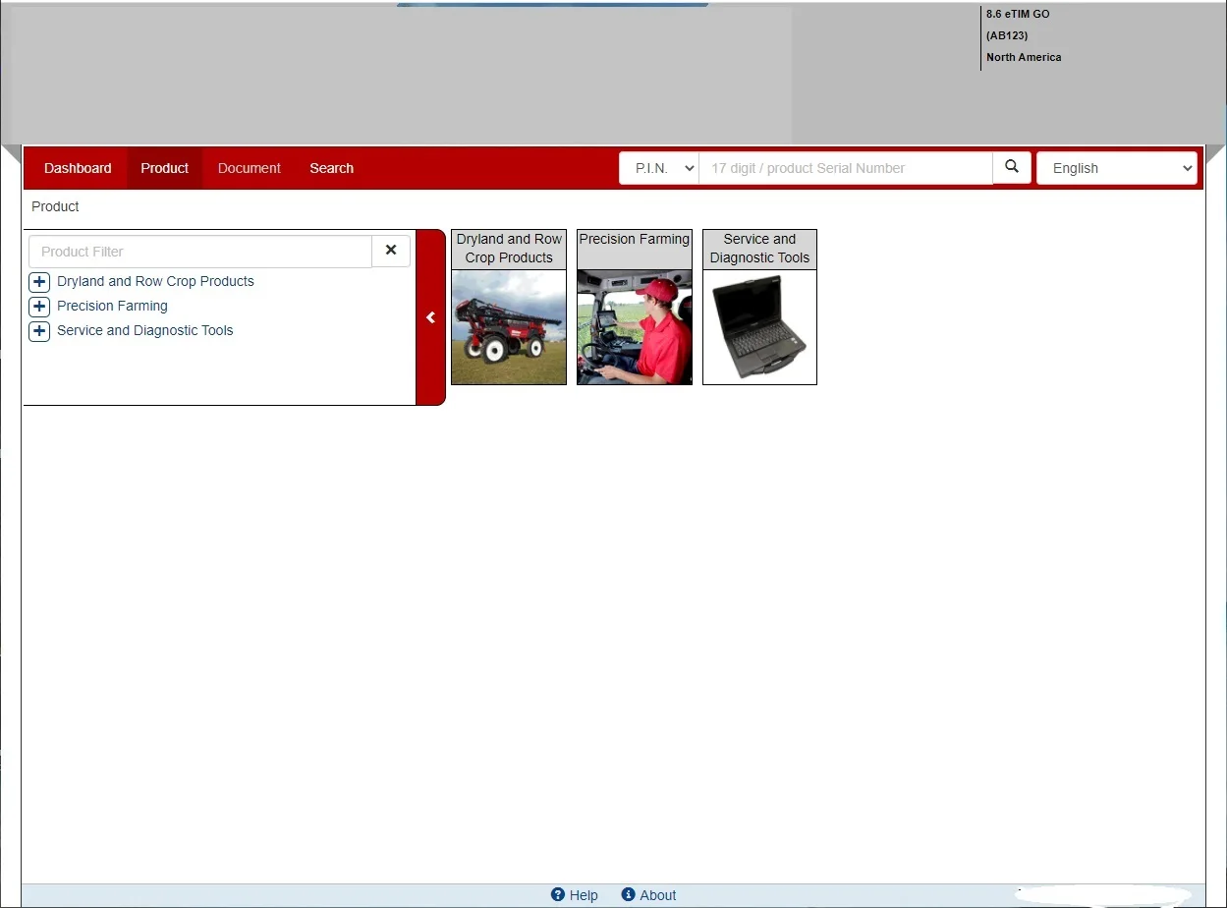Click Service and Diagnostic Tools tree label

pos(144,330)
